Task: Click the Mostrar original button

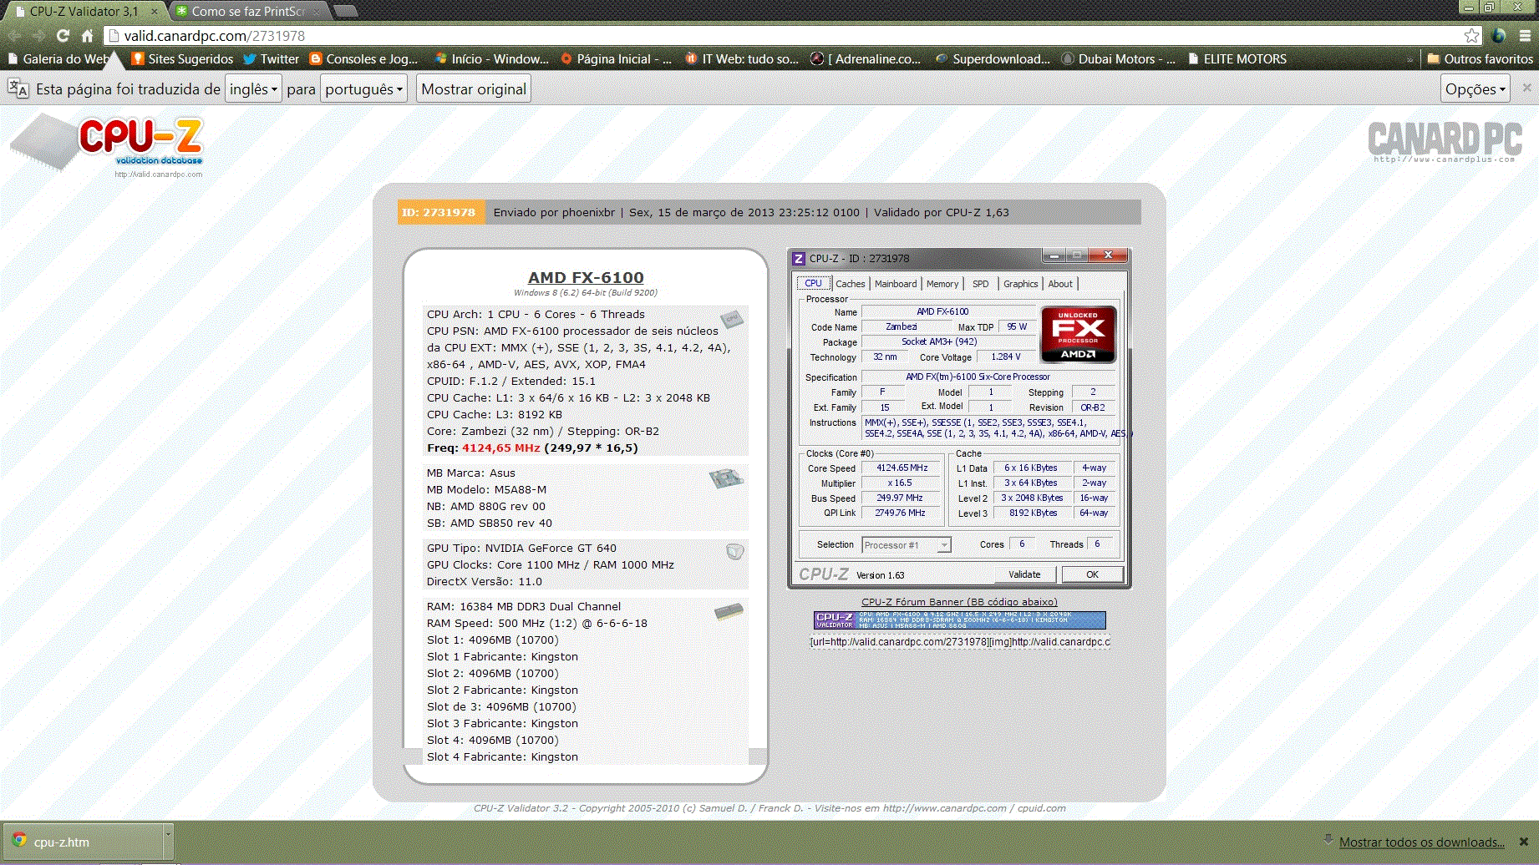Action: coord(474,89)
